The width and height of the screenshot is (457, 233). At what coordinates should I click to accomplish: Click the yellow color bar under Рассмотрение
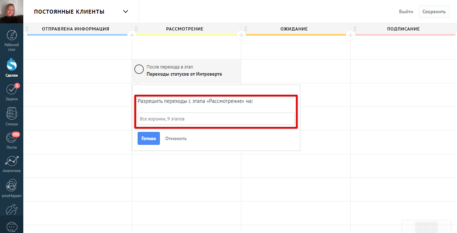186,35
